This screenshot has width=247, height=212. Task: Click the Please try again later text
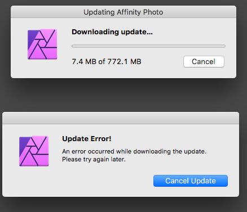pyautogui.click(x=94, y=159)
